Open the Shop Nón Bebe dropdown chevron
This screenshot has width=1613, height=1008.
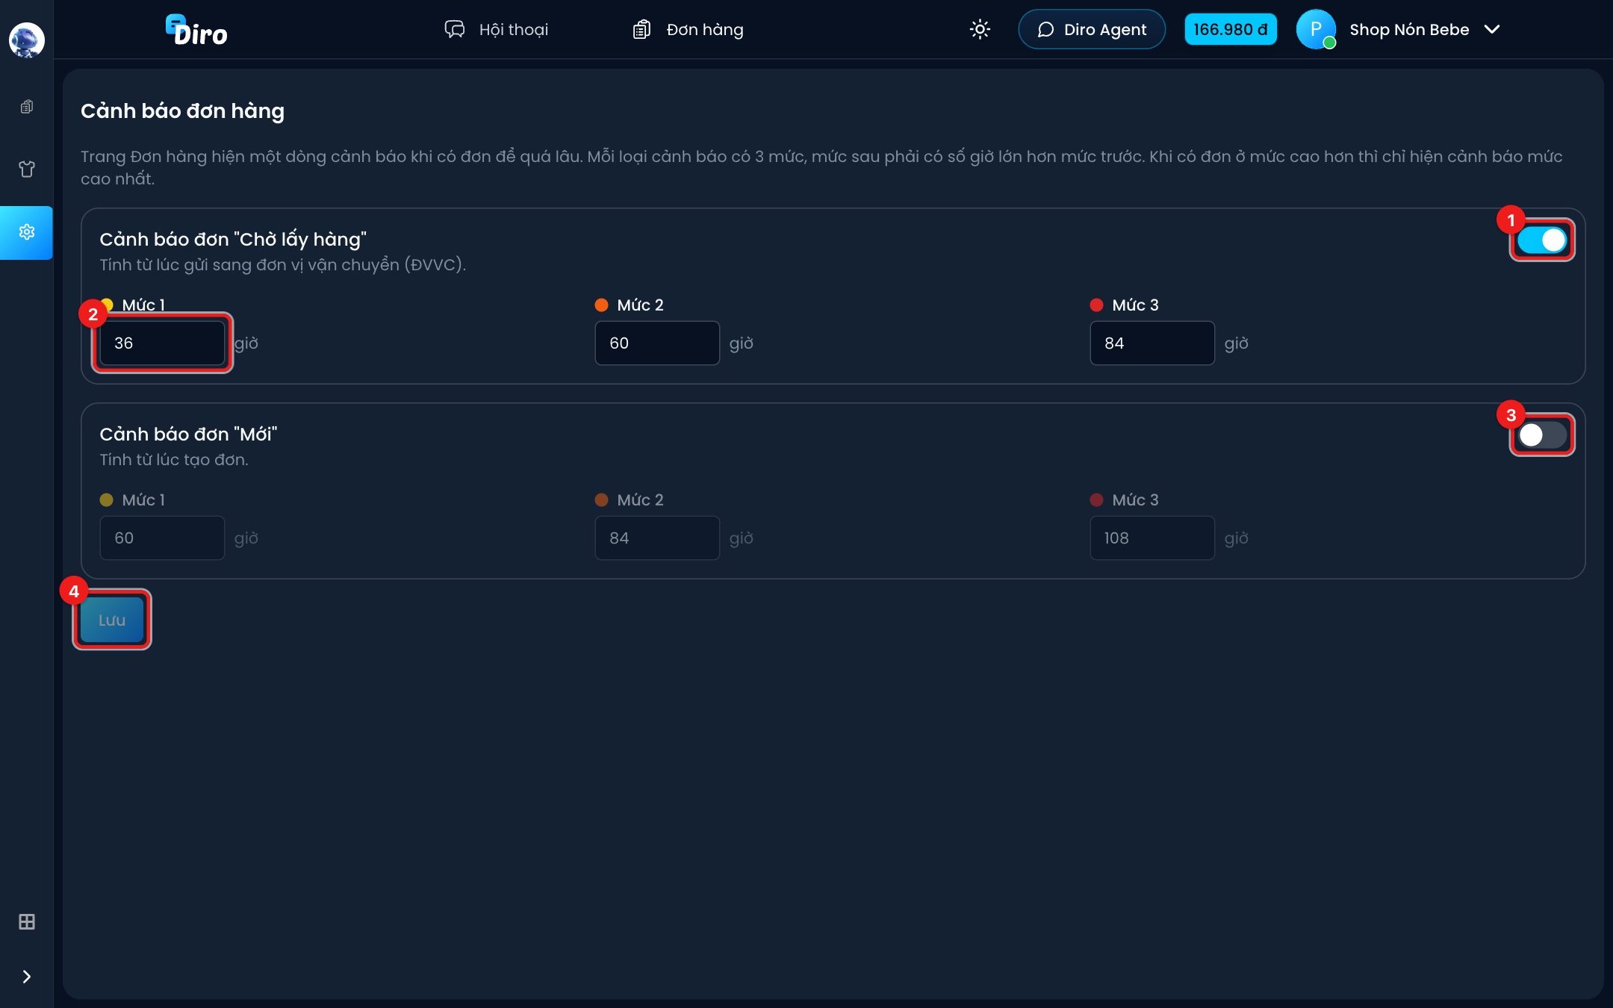tap(1492, 29)
